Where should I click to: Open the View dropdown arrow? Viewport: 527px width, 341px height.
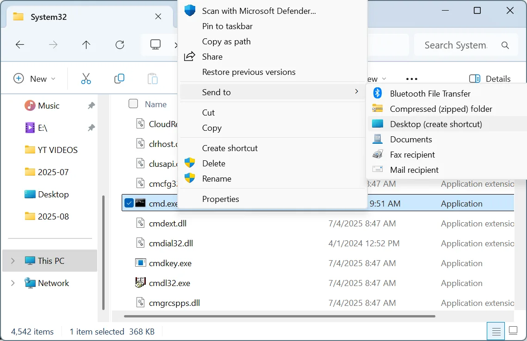(x=384, y=79)
